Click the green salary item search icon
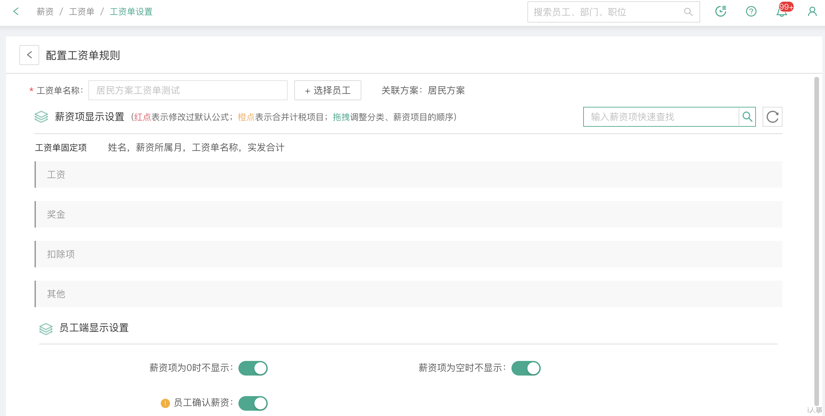This screenshot has height=416, width=825. (x=747, y=117)
